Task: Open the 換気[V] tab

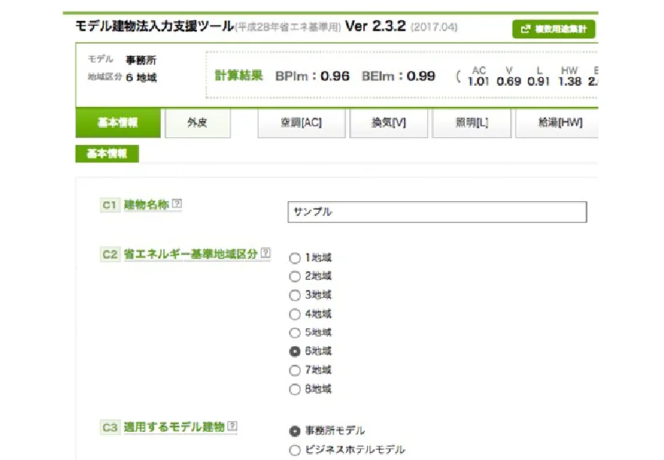Action: tap(388, 123)
